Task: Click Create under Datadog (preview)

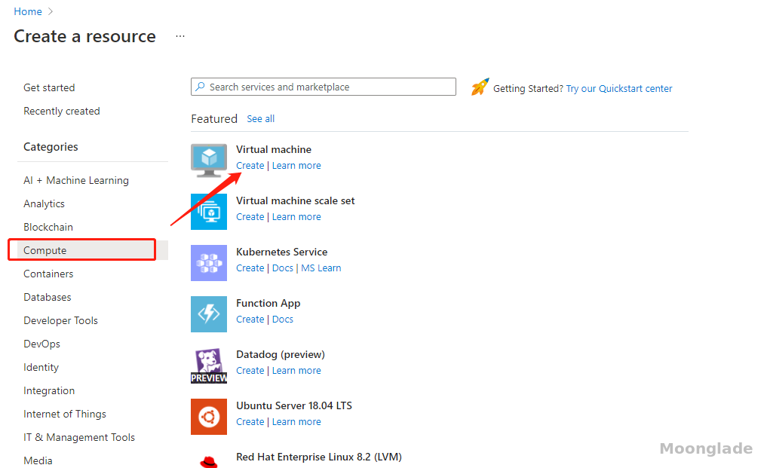Action: click(250, 371)
